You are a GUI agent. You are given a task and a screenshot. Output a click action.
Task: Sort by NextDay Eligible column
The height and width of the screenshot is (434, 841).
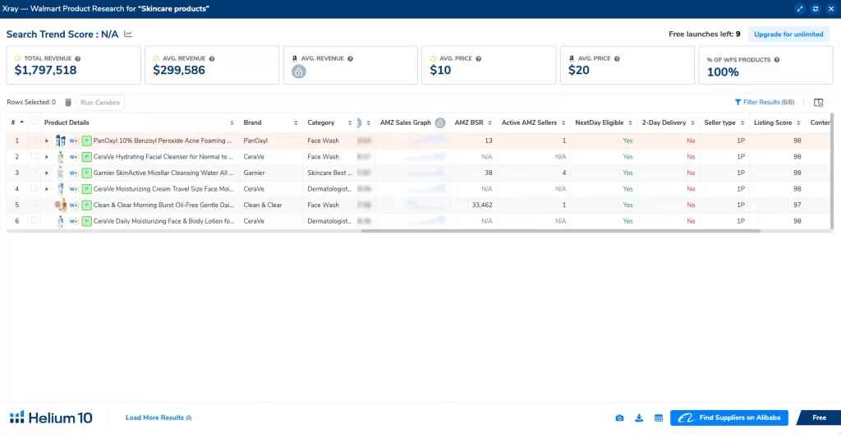click(630, 123)
